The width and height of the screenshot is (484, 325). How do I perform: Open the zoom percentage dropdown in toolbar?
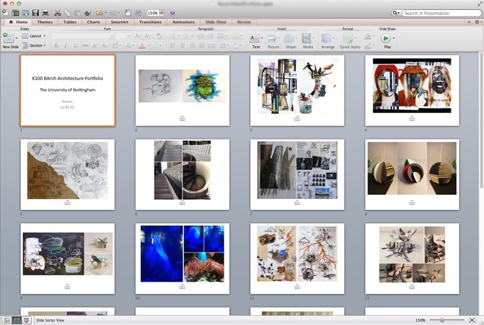coord(161,13)
